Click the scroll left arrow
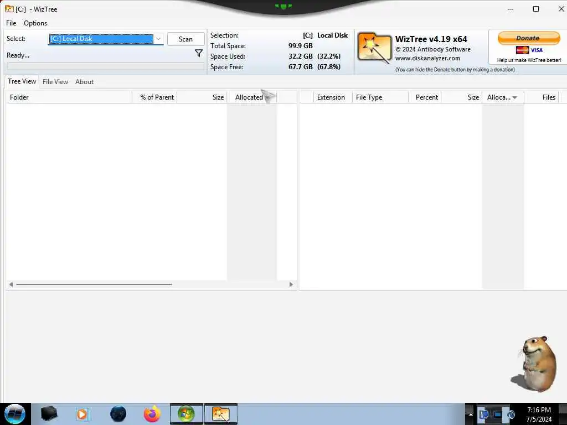Image resolution: width=567 pixels, height=425 pixels. coord(11,284)
